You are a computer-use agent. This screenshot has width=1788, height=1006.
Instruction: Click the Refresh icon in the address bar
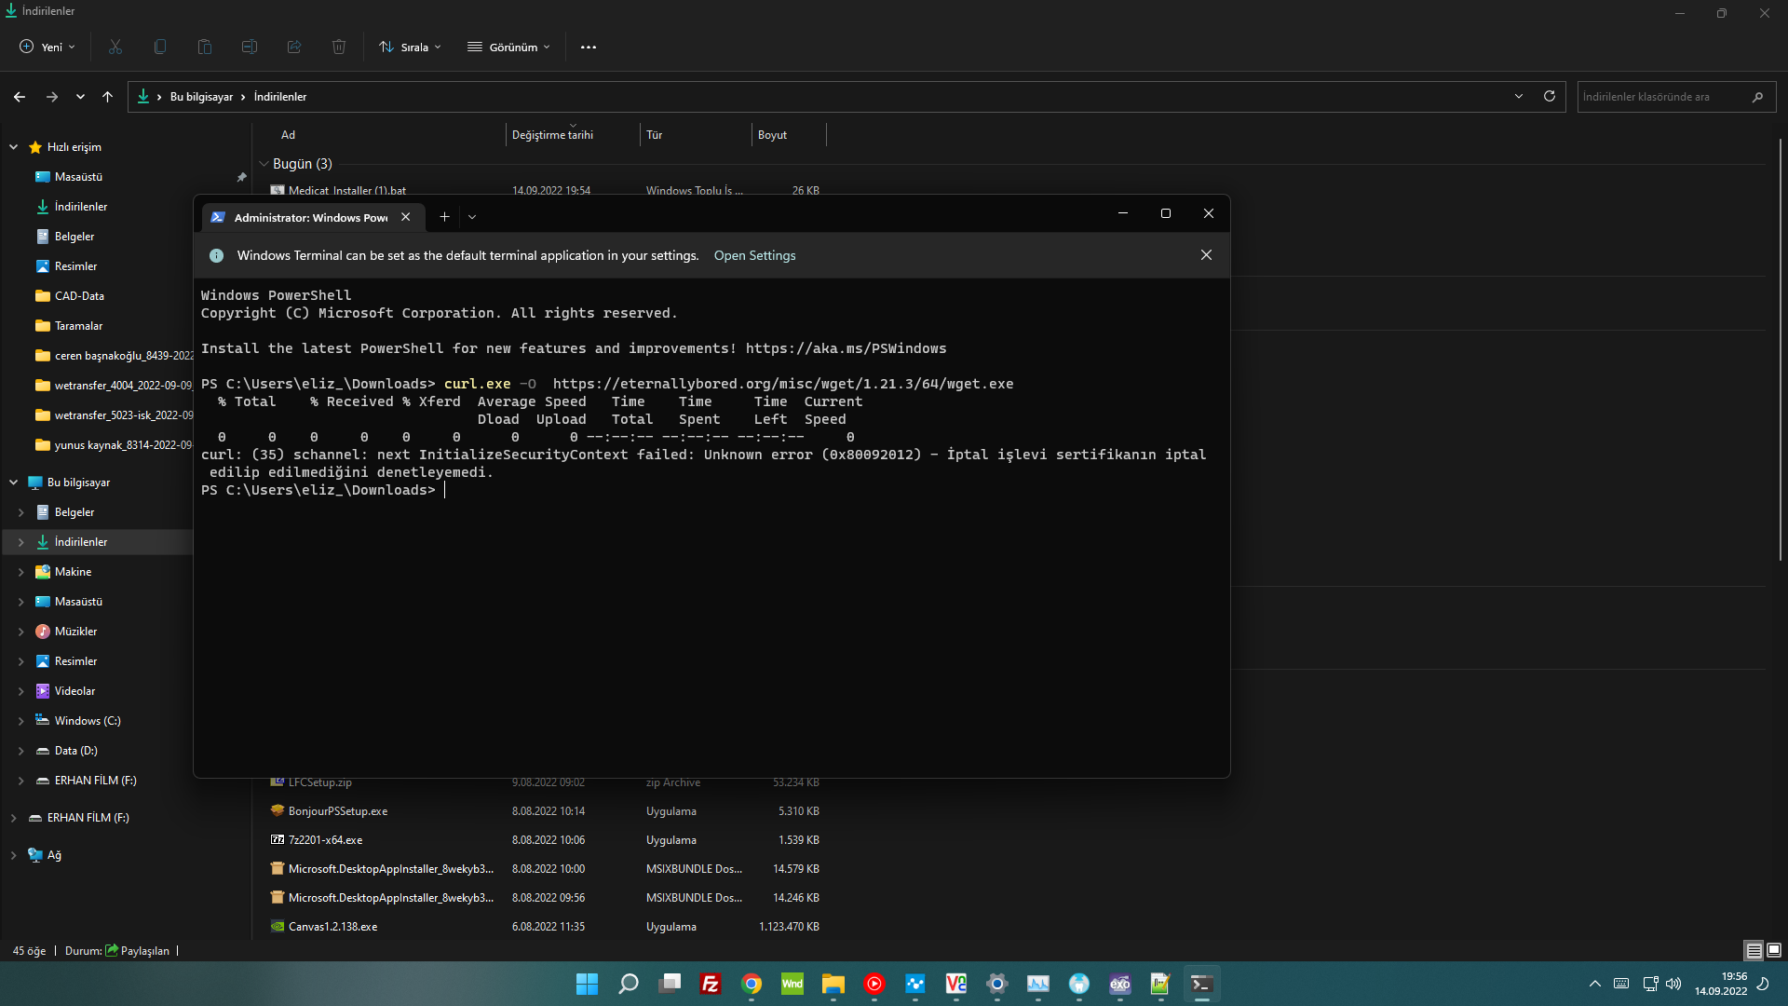click(x=1549, y=96)
